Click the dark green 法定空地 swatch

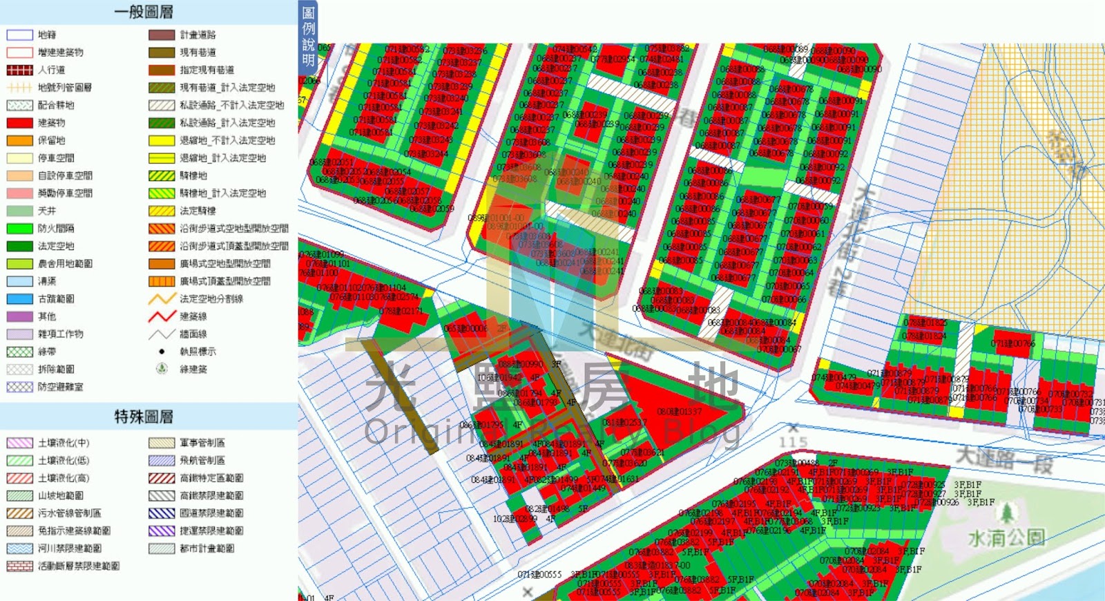pyautogui.click(x=19, y=246)
